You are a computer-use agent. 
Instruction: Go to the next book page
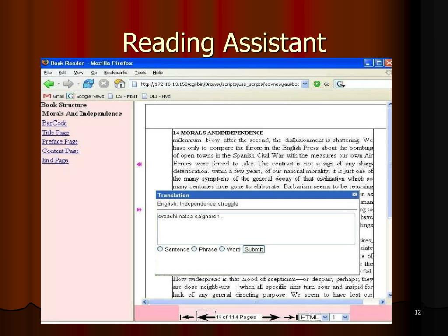click(x=270, y=317)
